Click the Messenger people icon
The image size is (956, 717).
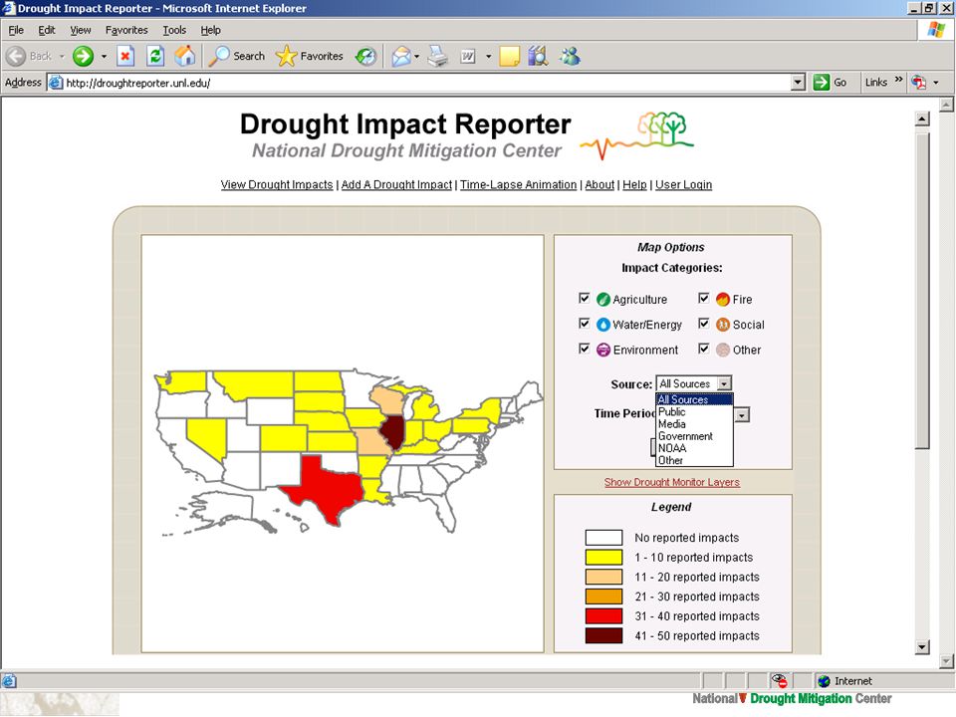pyautogui.click(x=571, y=57)
